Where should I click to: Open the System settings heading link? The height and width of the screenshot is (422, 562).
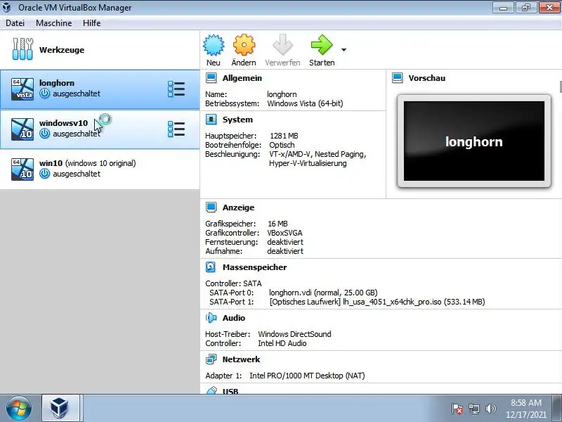pyautogui.click(x=237, y=120)
